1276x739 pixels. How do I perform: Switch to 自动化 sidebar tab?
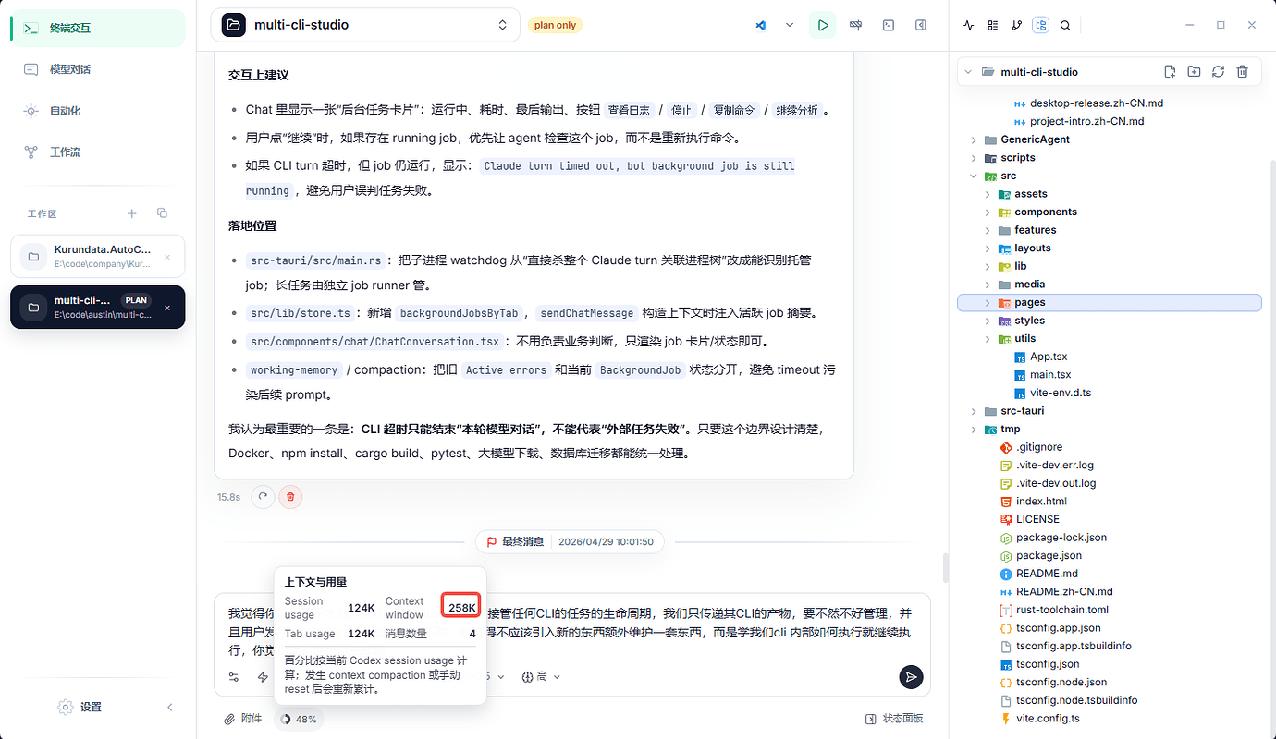tap(98, 111)
